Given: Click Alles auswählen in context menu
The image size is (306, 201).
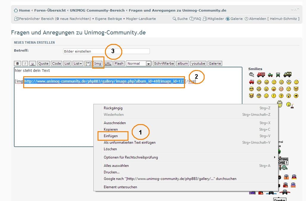Looking at the screenshot, I should tap(116, 166).
